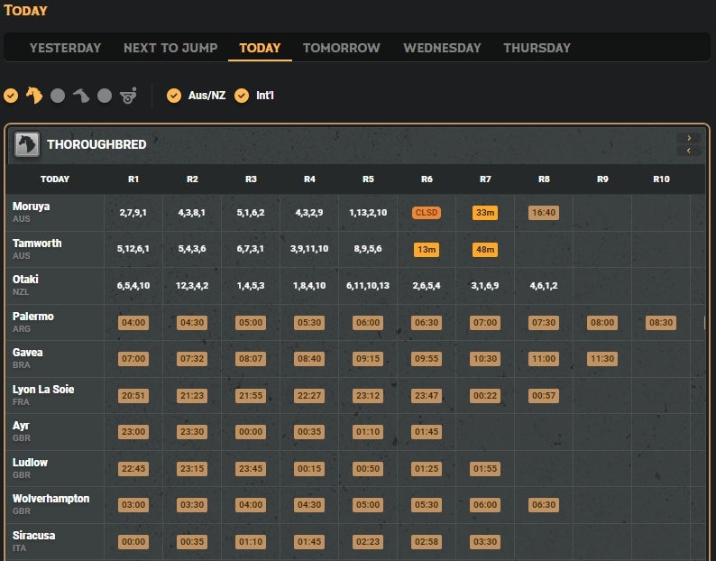Screen dimensions: 716x561
Task: Open Moruya R8 16:40 race
Action: pyautogui.click(x=544, y=213)
